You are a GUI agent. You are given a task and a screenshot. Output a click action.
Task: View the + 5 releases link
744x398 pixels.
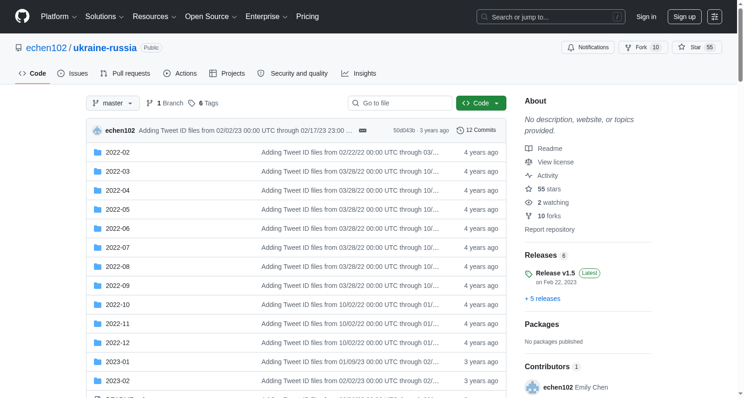tap(542, 299)
